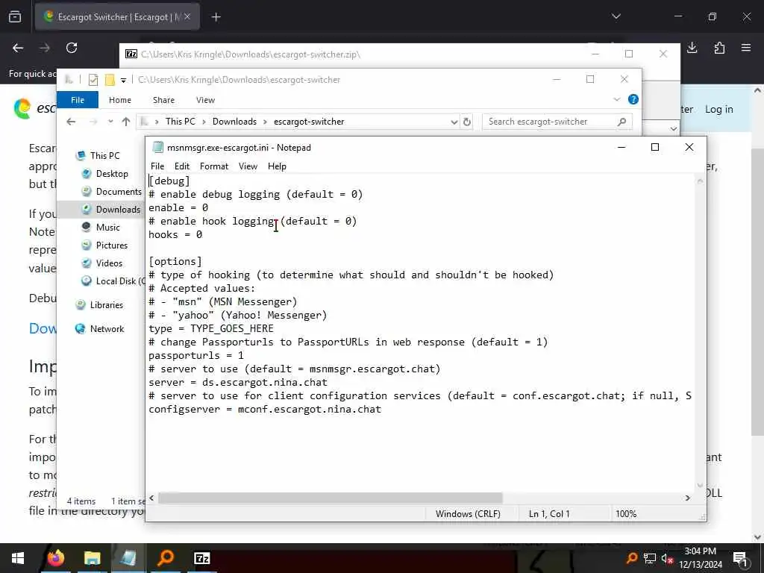The image size is (764, 573).
Task: Click the 'passporturls = 1' line
Action: 196,356
